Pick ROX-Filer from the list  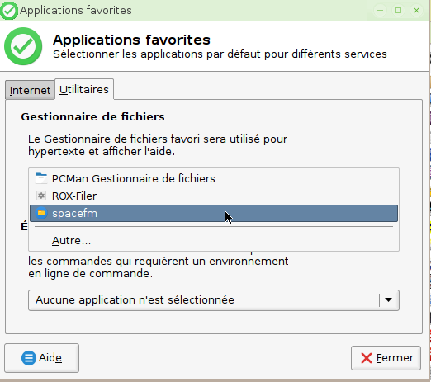[214, 196]
